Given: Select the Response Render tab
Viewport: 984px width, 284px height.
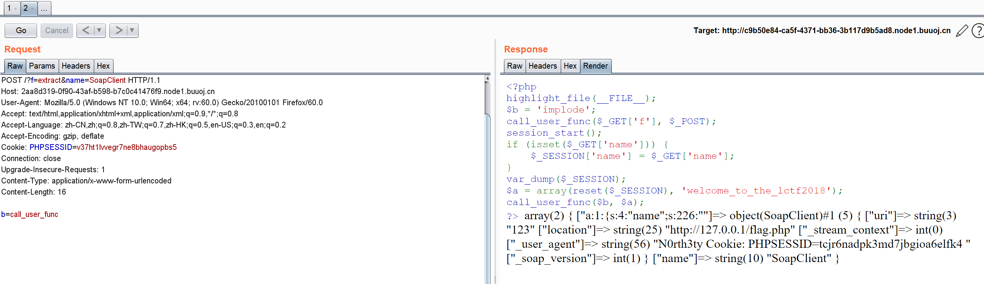Looking at the screenshot, I should click(x=595, y=66).
